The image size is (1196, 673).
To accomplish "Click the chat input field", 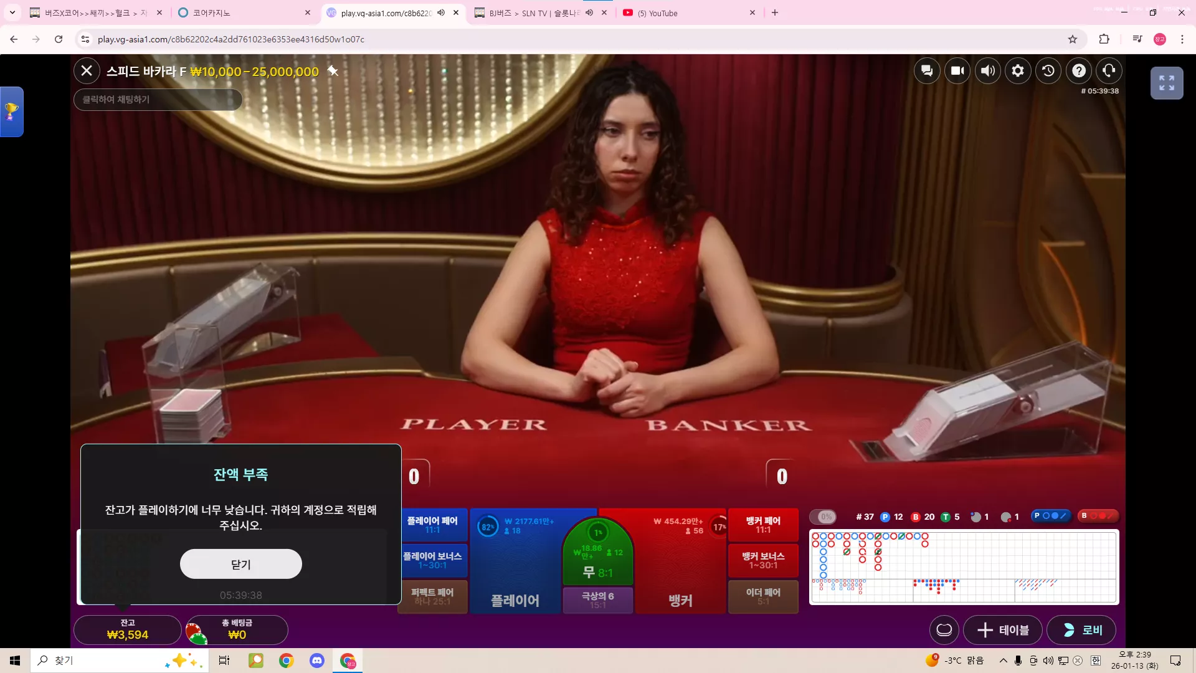I will point(158,100).
